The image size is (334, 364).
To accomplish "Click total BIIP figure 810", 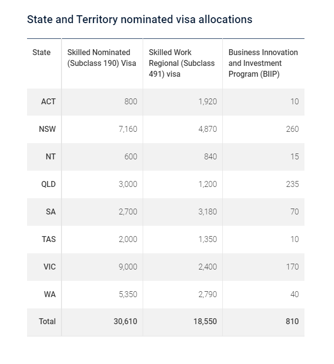I will pos(292,322).
